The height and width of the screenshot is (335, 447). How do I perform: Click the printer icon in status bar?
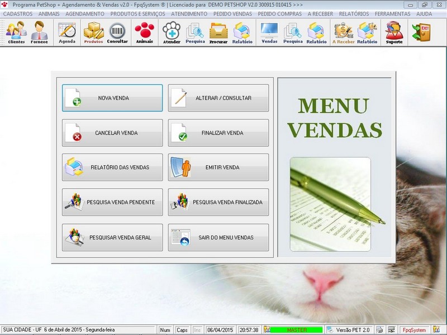pos(379,329)
